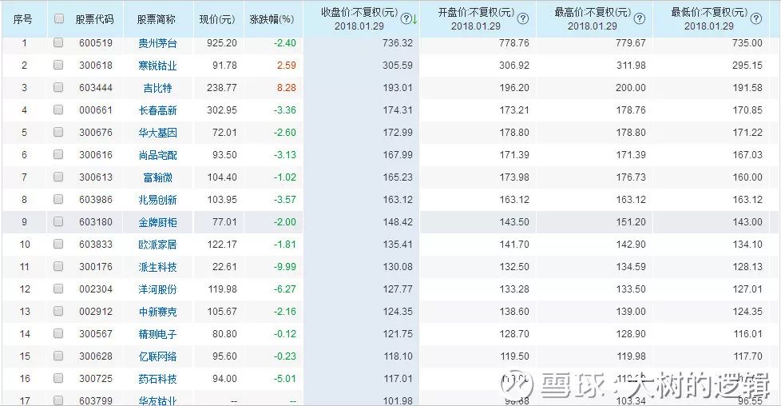Select closing price cell 736.32
The height and width of the screenshot is (406, 781).
coord(398,43)
